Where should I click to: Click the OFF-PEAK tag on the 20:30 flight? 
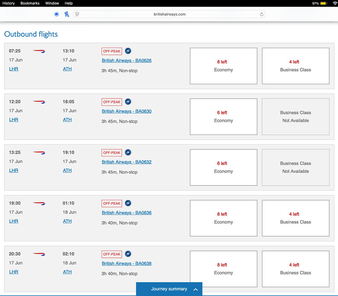point(112,254)
